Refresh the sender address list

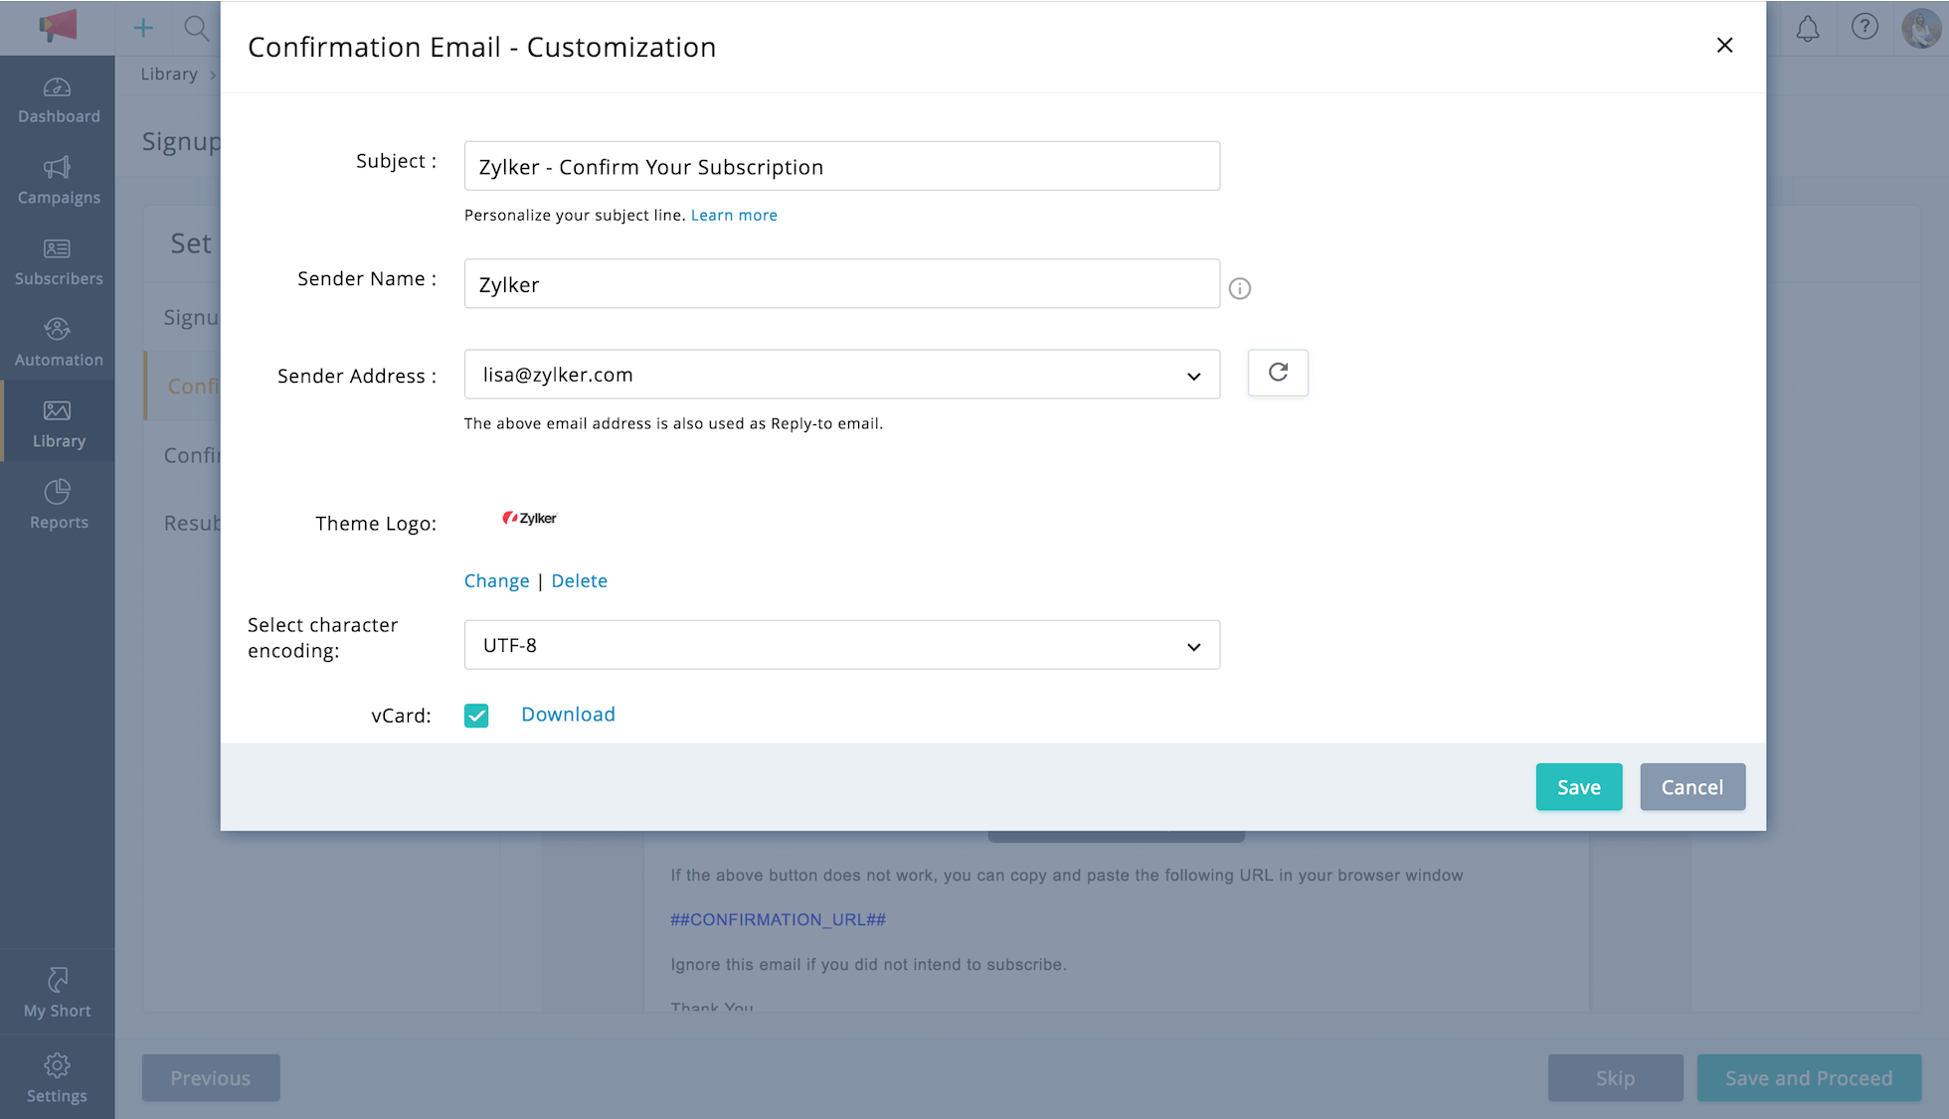pos(1278,373)
